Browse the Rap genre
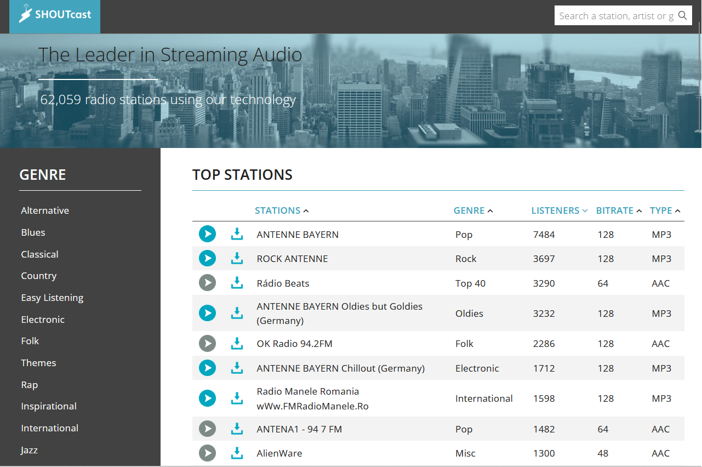The height and width of the screenshot is (467, 702). point(30,385)
